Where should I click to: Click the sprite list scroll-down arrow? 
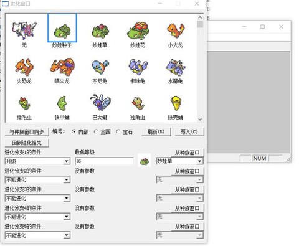(x=200, y=119)
